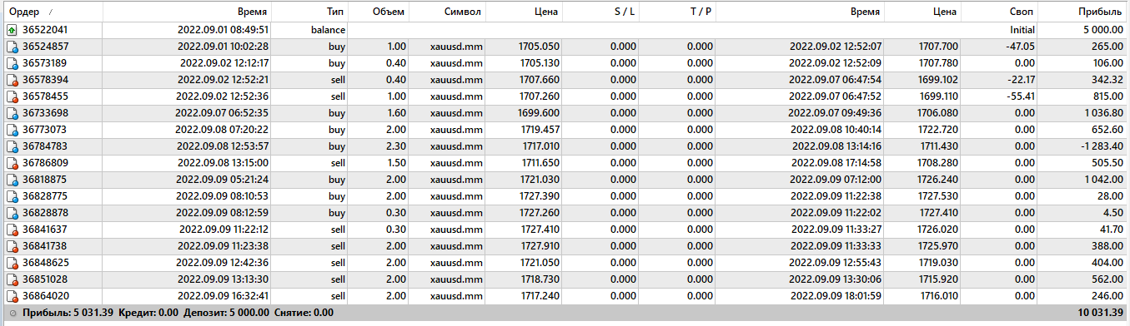Select the order row 36848625
Screen dimensions: 1130x326
coord(565,263)
